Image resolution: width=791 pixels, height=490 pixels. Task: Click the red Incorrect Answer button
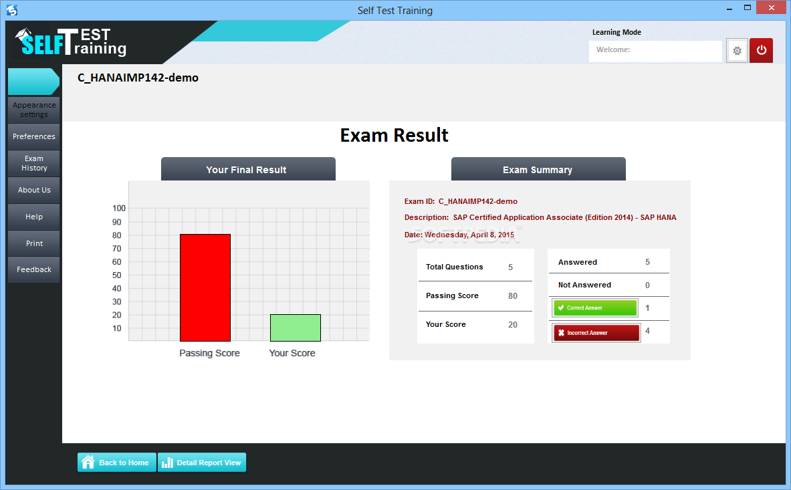click(x=596, y=333)
